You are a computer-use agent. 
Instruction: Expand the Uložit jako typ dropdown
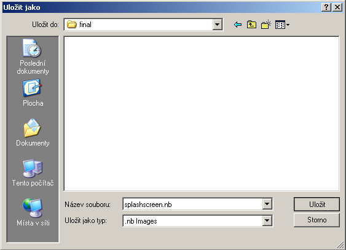coord(267,221)
